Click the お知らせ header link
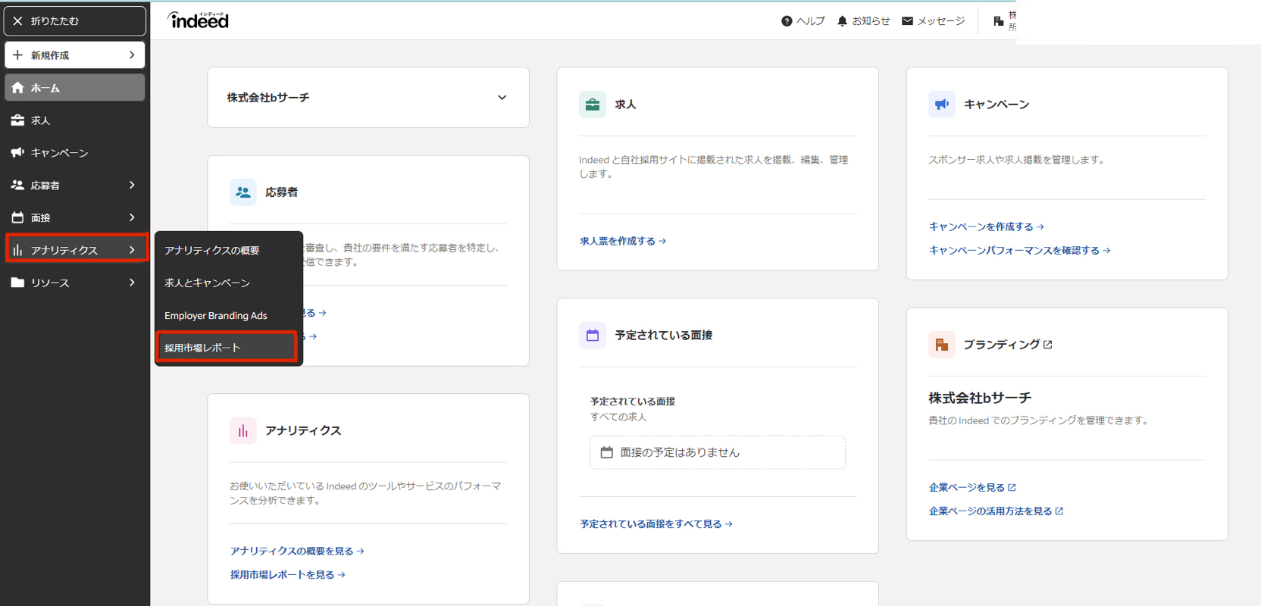 (x=863, y=21)
